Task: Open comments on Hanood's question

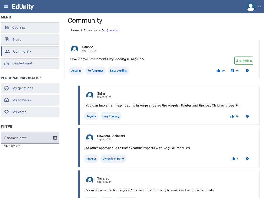Action: click(232, 70)
